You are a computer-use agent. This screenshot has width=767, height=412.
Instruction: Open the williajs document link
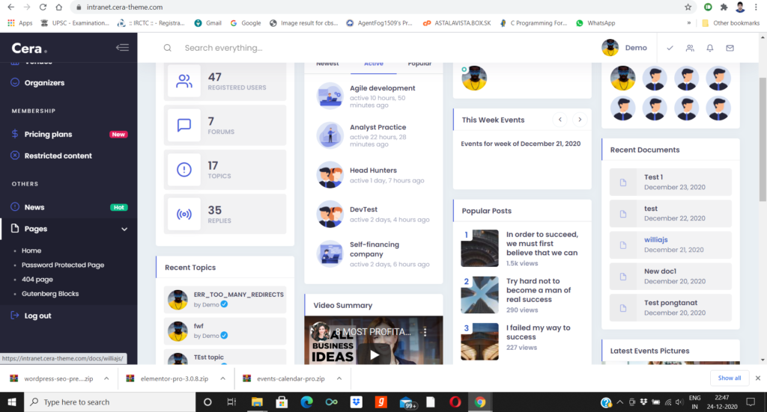(656, 240)
